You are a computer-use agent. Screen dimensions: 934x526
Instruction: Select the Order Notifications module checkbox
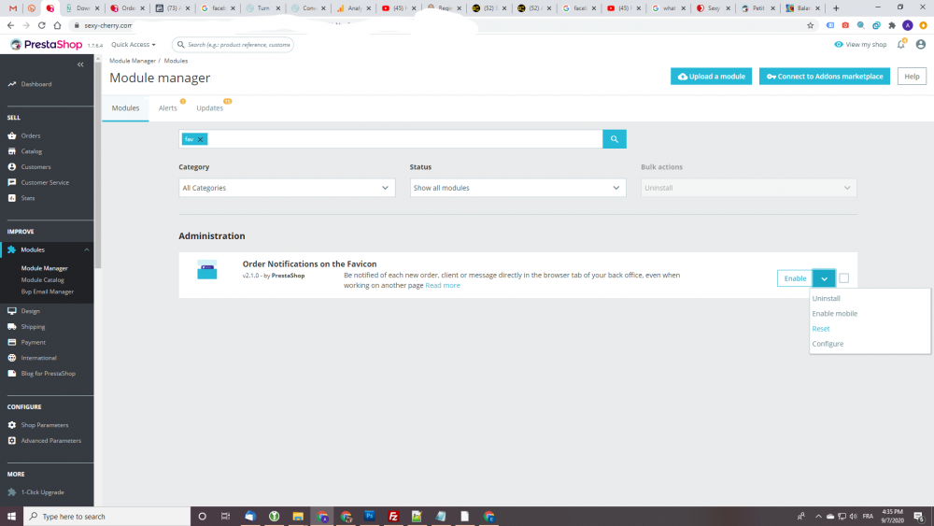pyautogui.click(x=844, y=278)
